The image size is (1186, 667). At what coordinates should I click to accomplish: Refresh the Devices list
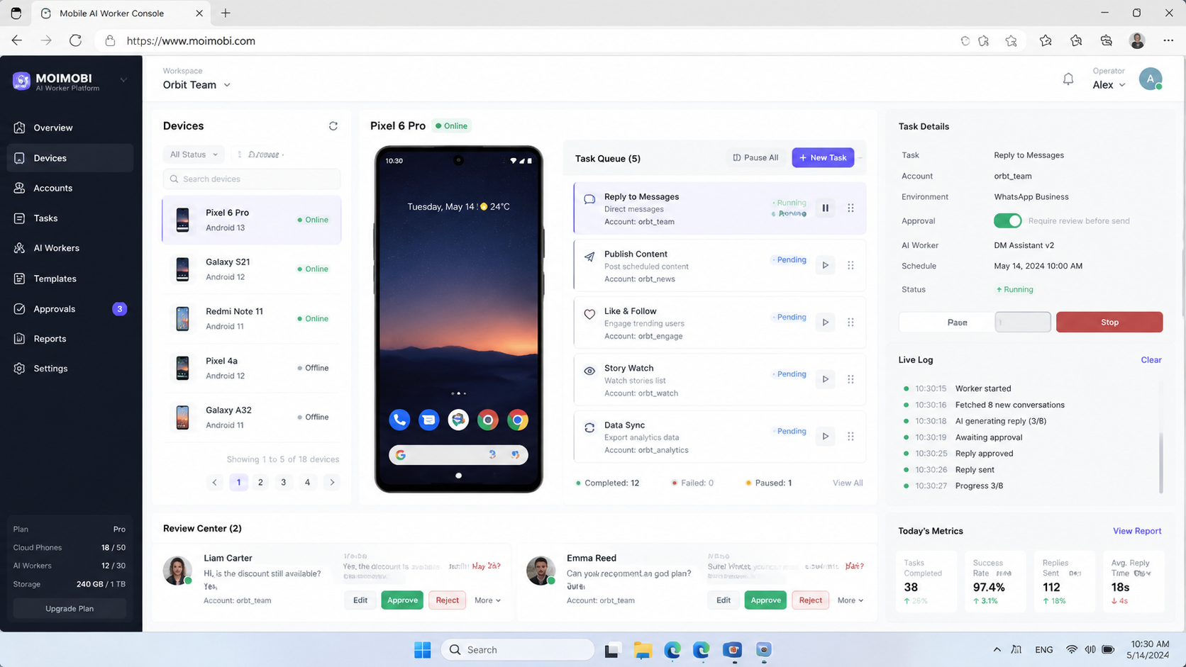[x=333, y=126]
